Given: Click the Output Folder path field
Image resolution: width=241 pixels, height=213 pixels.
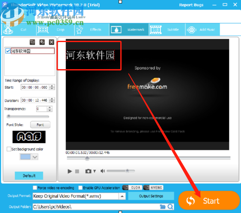Looking at the screenshot, I should (96, 207).
